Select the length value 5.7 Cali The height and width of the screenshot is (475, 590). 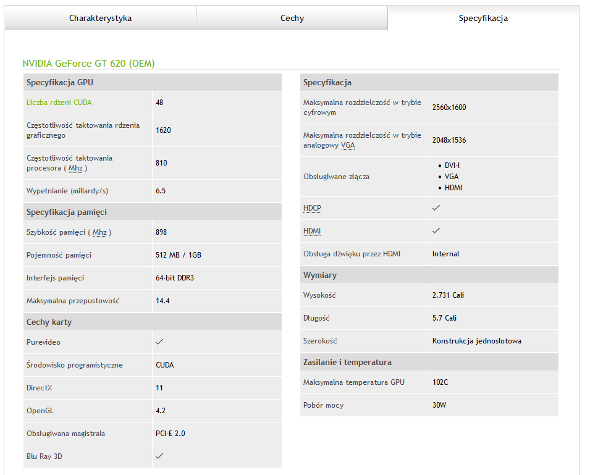pyautogui.click(x=444, y=318)
